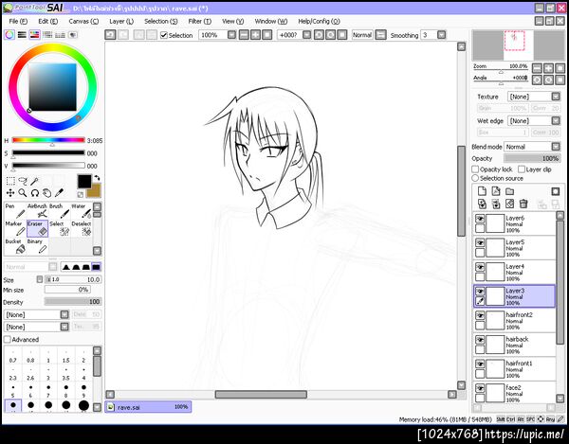Open the brush shape [None] dropdown
The image size is (569, 444).
click(36, 314)
